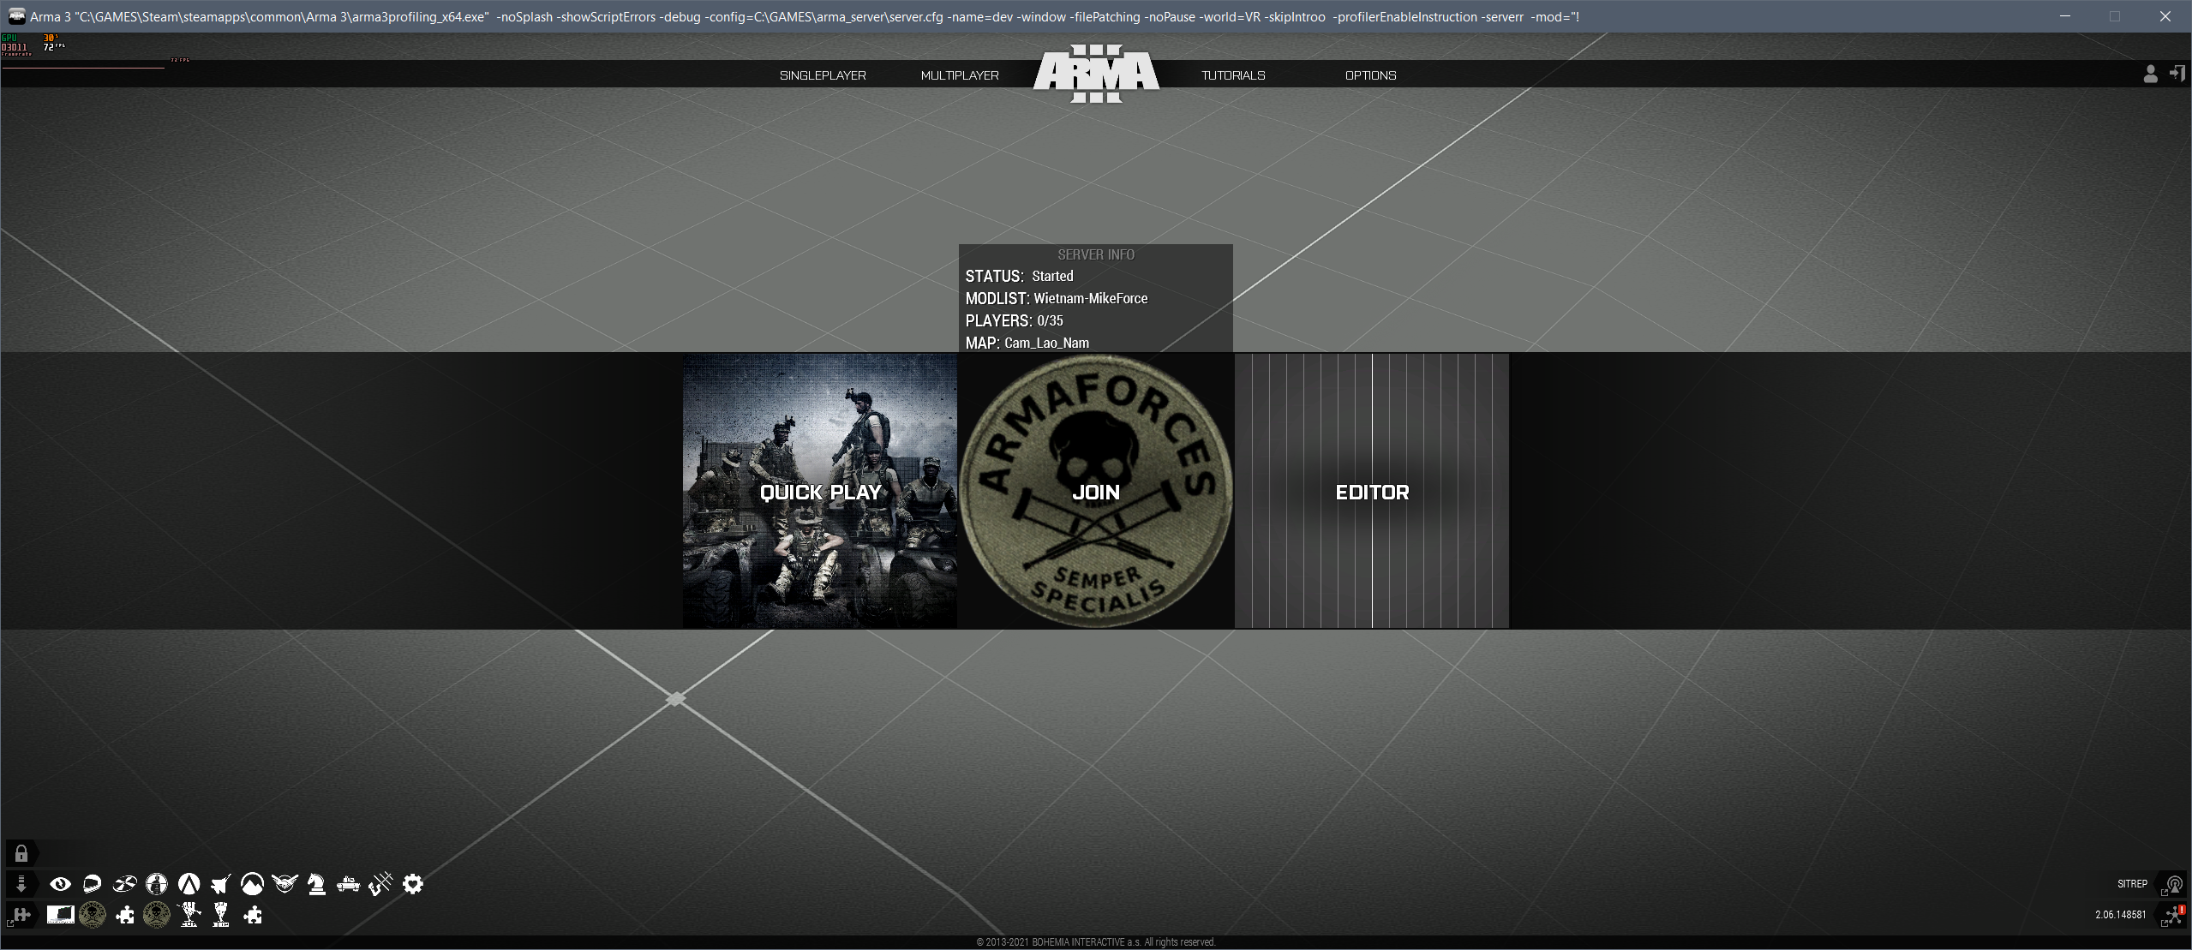The image size is (2192, 950).
Task: Open the Helicopters rotor DLC icon
Action: click(x=125, y=884)
